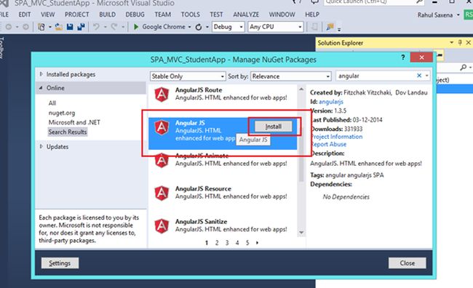Select Search Results in source list
Screen dimensions: 473x288
[x=68, y=132]
